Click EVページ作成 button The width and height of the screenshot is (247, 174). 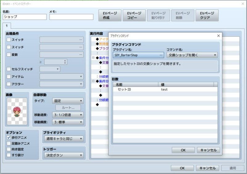coord(110,15)
